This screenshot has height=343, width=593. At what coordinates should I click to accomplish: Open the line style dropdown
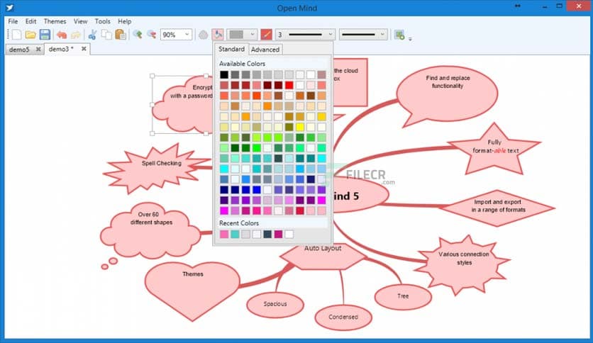pyautogui.click(x=383, y=35)
